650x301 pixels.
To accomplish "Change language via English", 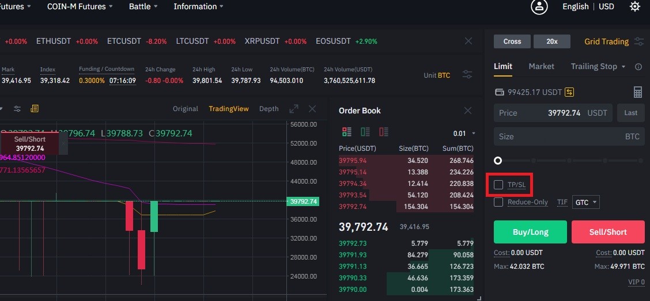I will (x=576, y=7).
